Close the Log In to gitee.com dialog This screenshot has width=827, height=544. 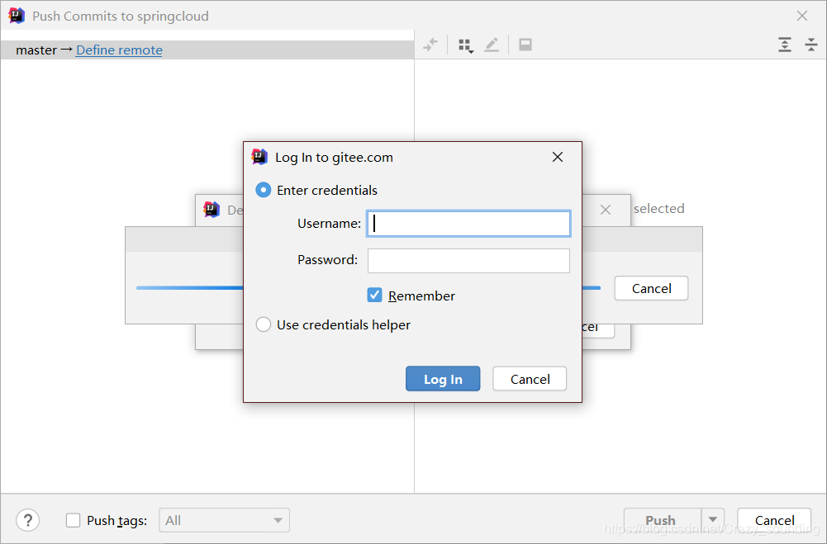[x=558, y=157]
